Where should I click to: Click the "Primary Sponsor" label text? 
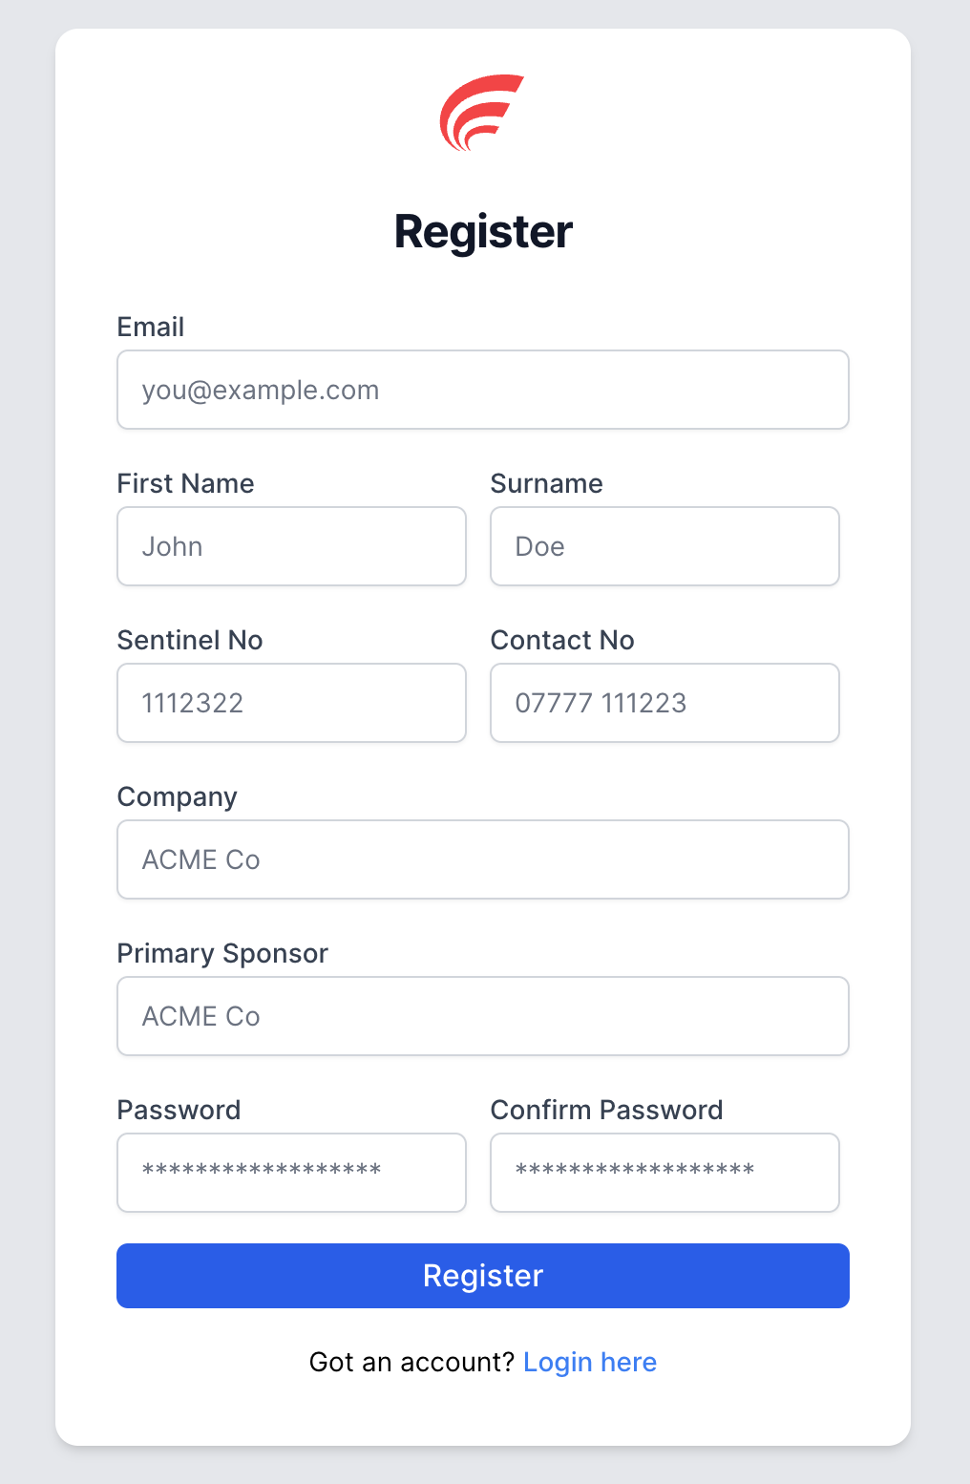222,953
